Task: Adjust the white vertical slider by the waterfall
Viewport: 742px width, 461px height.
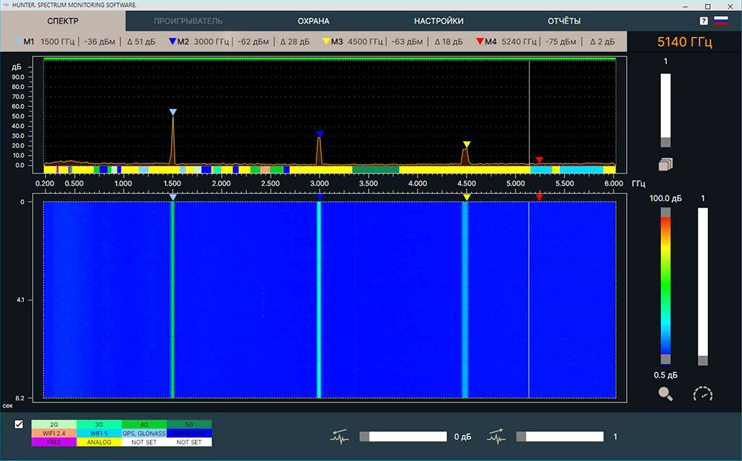Action: coord(703,286)
